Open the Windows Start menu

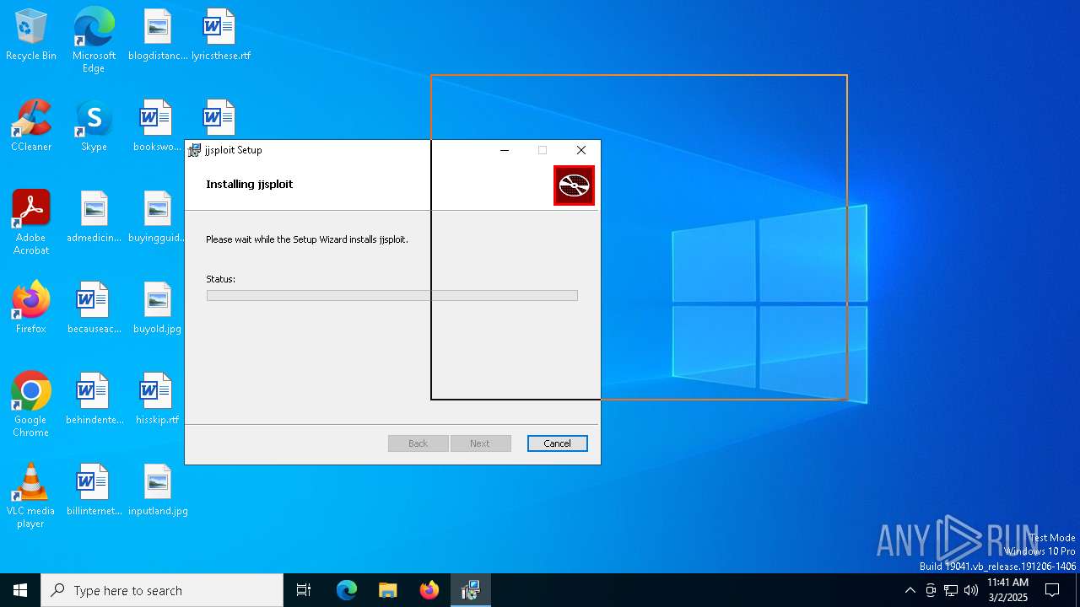tap(20, 590)
